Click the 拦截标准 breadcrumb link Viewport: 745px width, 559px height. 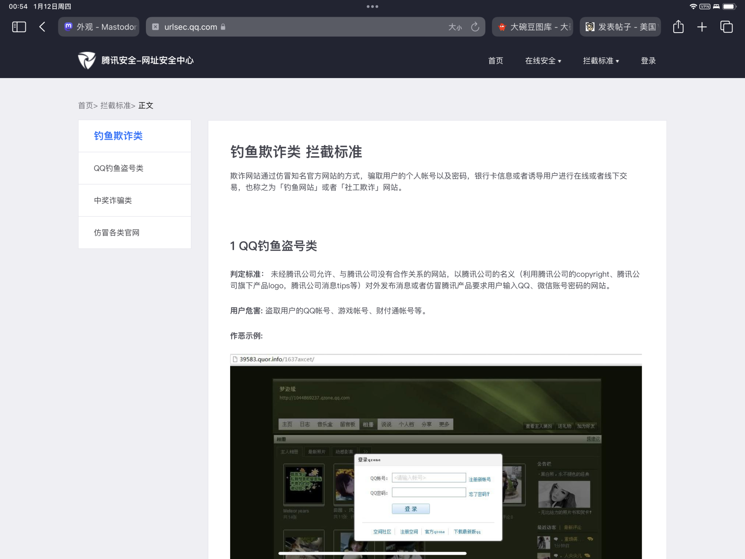pos(116,105)
